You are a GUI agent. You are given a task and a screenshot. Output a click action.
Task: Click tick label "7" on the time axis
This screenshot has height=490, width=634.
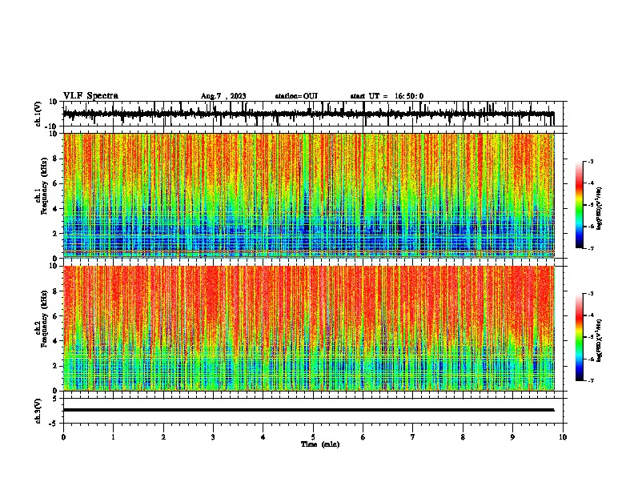[x=413, y=437]
